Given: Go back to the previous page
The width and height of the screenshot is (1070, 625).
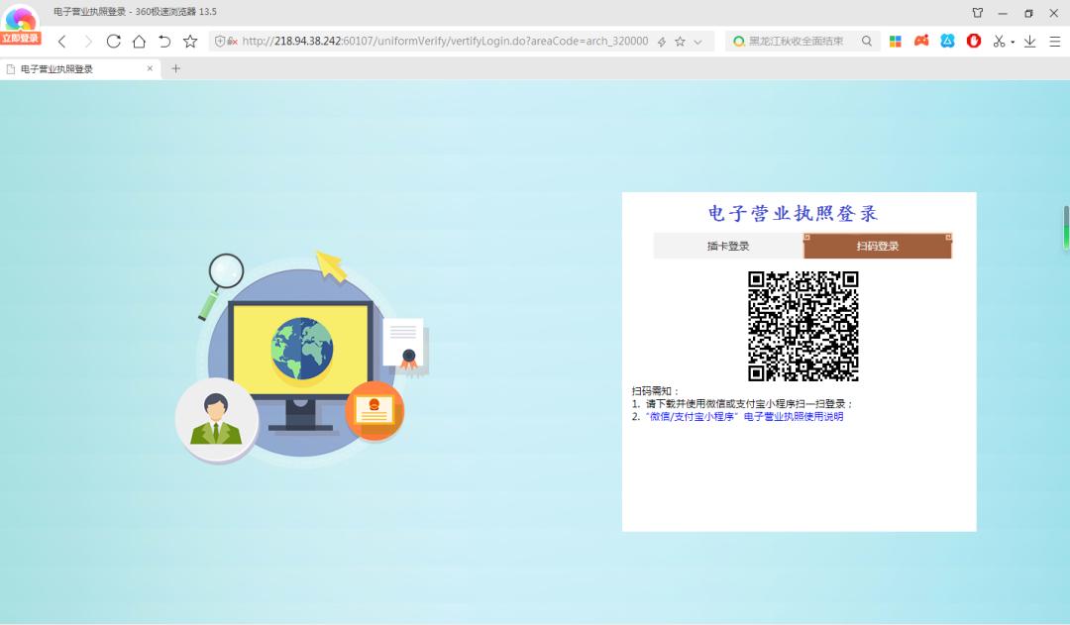Looking at the screenshot, I should point(62,42).
